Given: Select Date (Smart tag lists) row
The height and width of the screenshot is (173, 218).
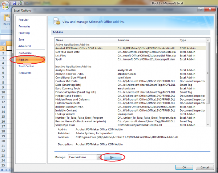Looking at the screenshot, I should click(130, 85).
